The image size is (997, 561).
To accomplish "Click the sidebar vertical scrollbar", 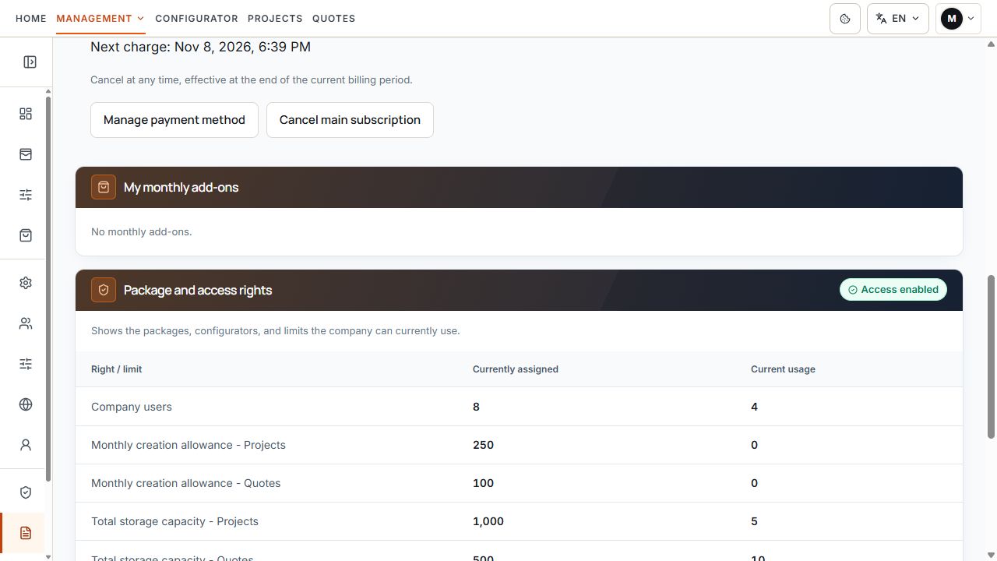I will (48, 288).
